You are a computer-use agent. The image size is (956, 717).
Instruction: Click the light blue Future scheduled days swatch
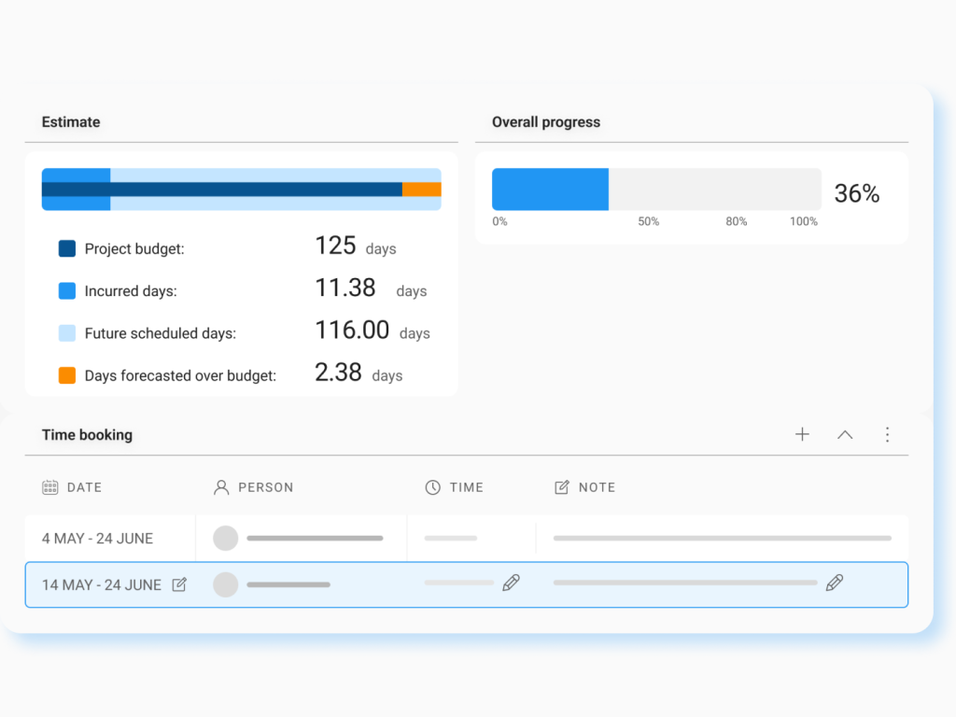point(67,333)
